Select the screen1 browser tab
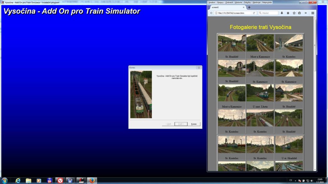This screenshot has height=184, width=328. click(x=227, y=7)
